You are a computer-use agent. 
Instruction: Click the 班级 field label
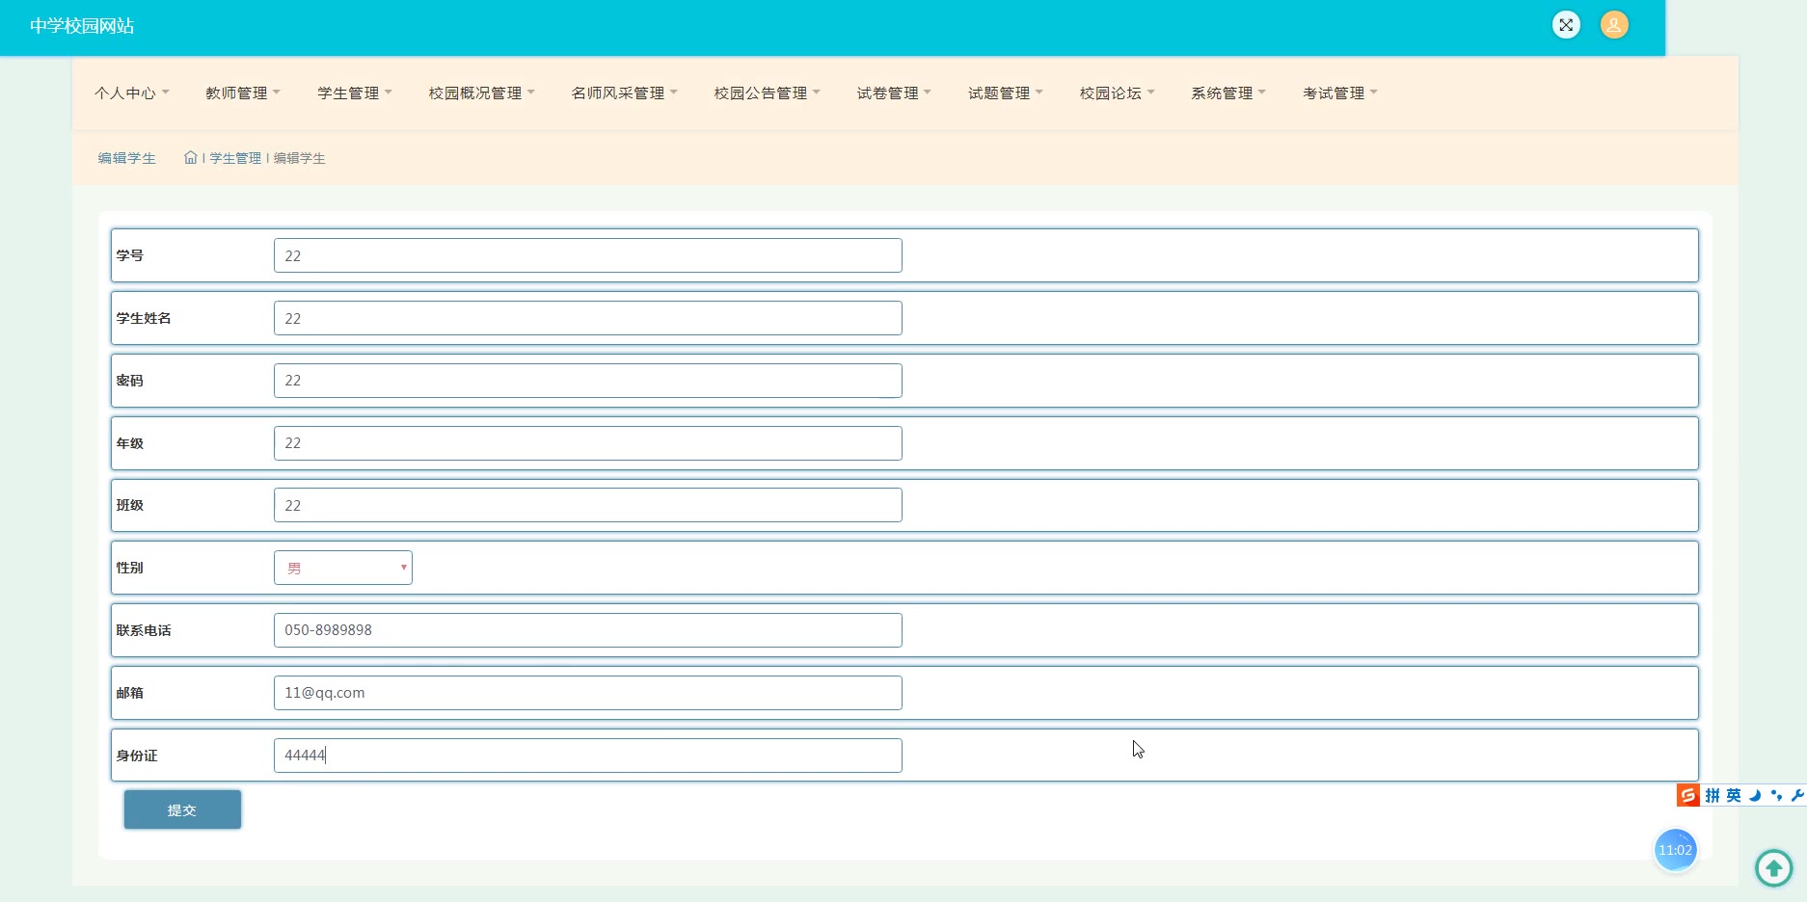pyautogui.click(x=130, y=505)
